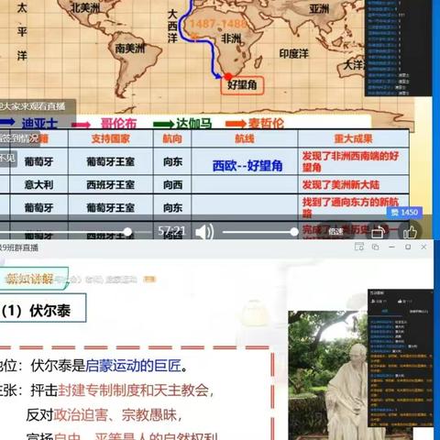Image resolution: width=440 pixels, height=440 pixels.
Task: Select the 新知讲解 tab label on slide
Action: 29,279
